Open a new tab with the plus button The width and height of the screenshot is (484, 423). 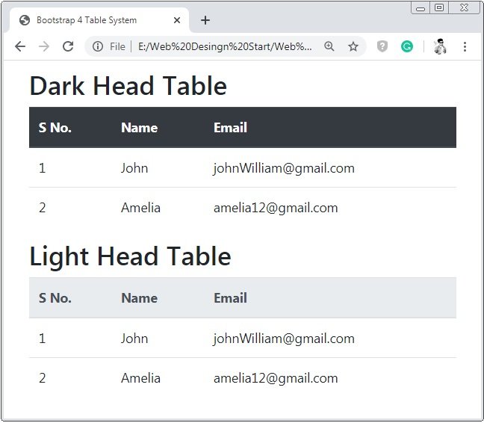[x=205, y=20]
